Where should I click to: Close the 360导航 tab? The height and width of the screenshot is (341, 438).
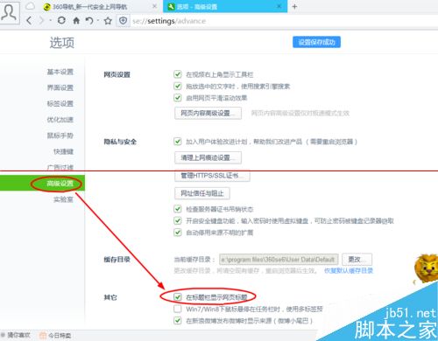click(x=155, y=6)
